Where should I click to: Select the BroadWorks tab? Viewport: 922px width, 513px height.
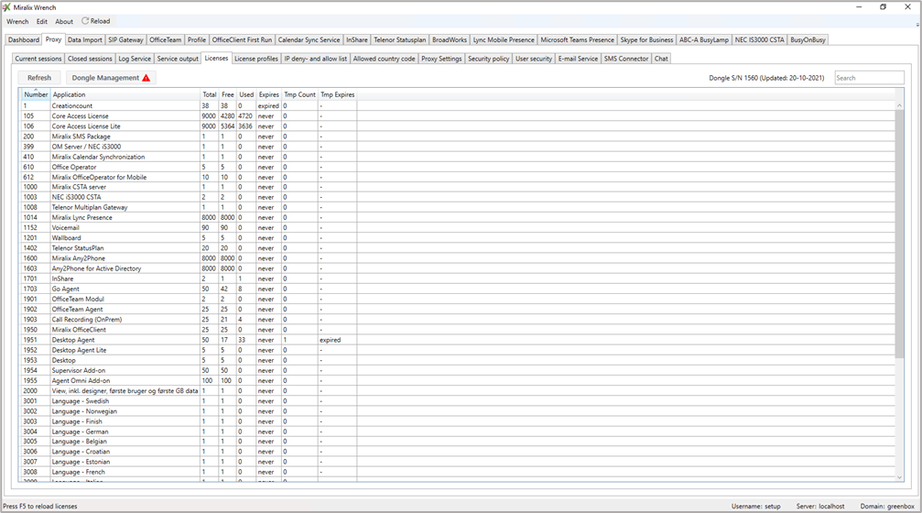pyautogui.click(x=450, y=40)
